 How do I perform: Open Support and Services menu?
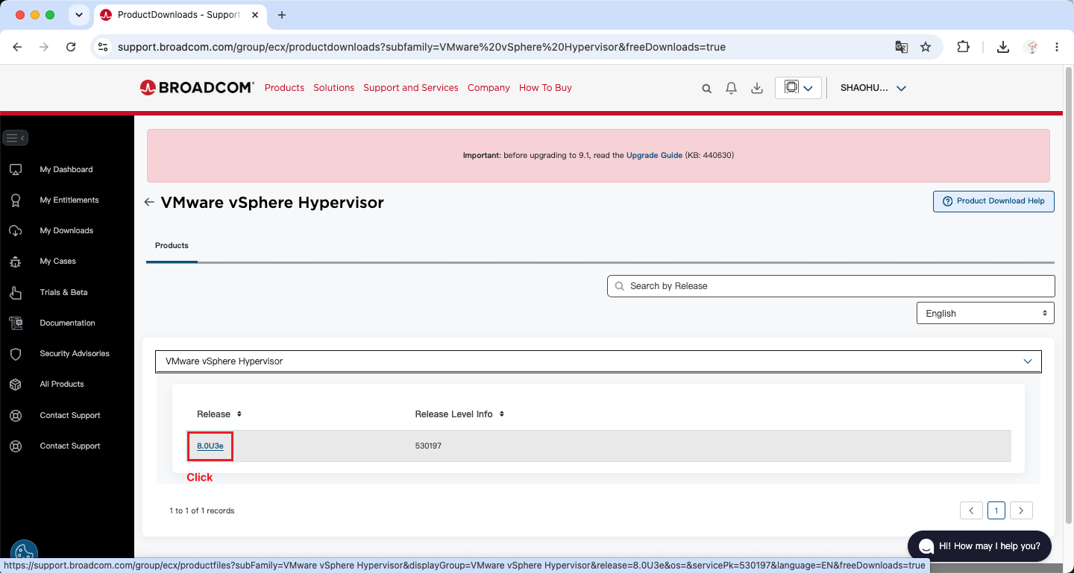(411, 88)
